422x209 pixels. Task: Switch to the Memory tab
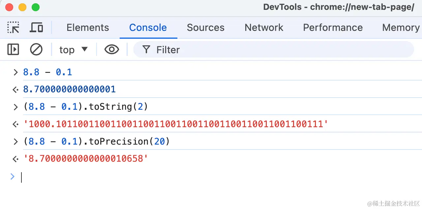tap(401, 28)
